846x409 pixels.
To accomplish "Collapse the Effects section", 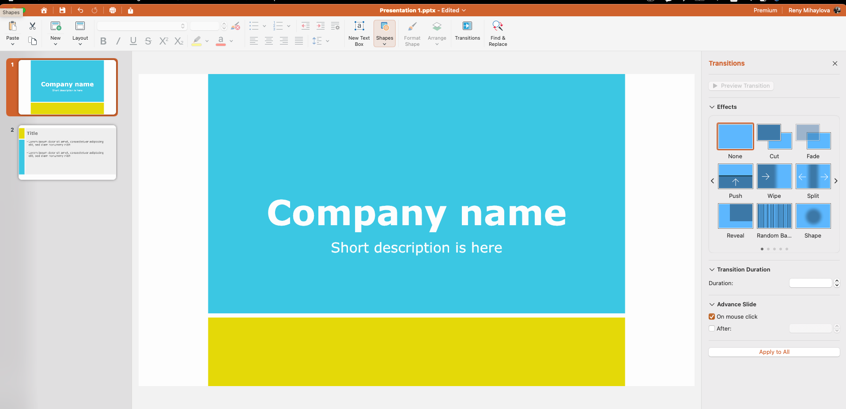I will [712, 107].
